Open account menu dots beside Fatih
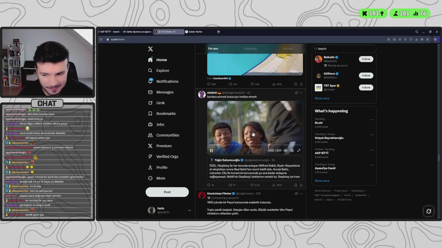Viewport: 442px width, 248px height. [x=189, y=210]
